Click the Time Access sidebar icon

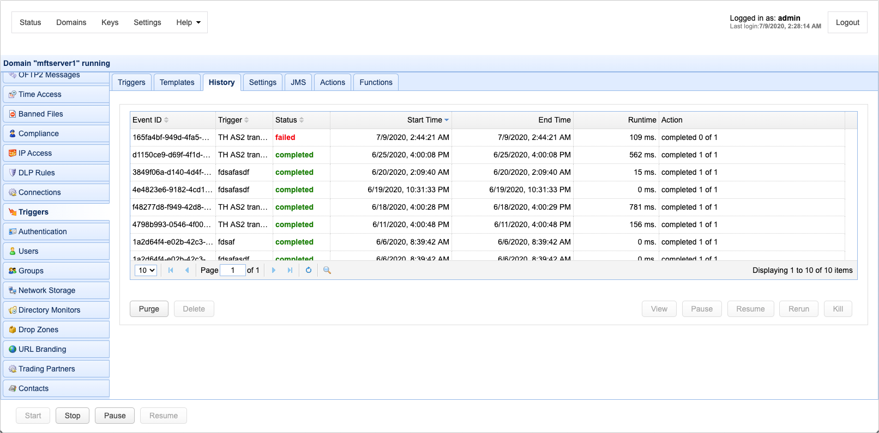(13, 94)
